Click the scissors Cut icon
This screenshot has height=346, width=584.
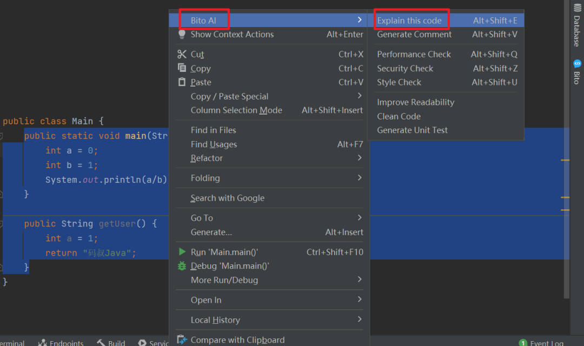point(182,55)
